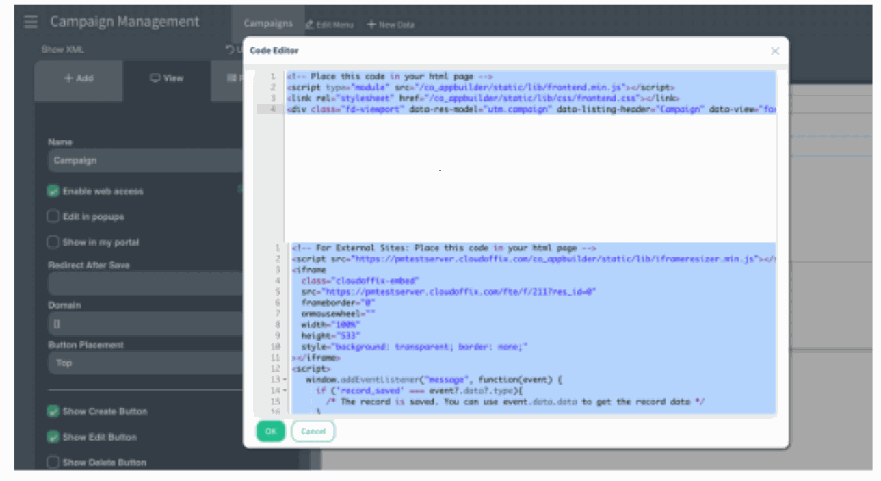The image size is (881, 481).
Task: Collapse the code fold arrow on line 13
Action: [285, 379]
